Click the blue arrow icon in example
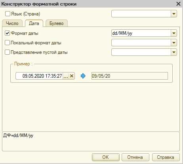183x164 pixels. point(83,76)
